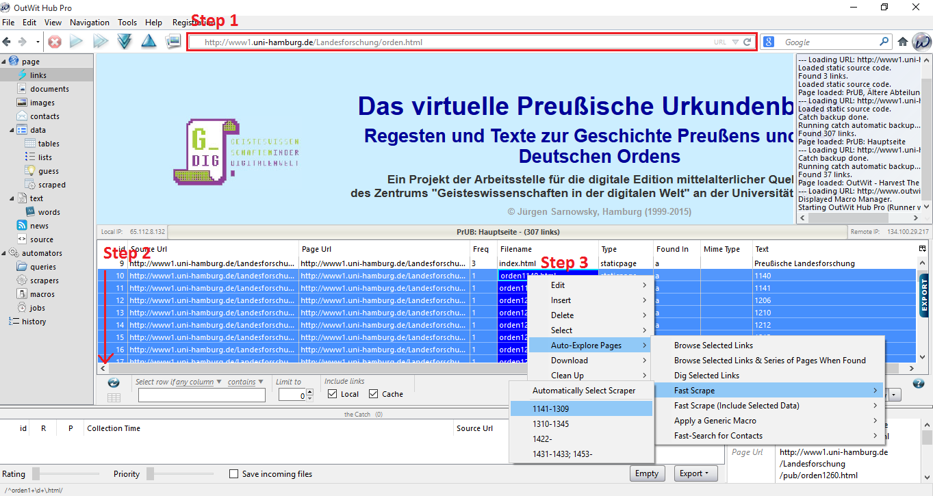The width and height of the screenshot is (933, 496).
Task: Select the 1141-1309 scraper entry
Action: (582, 409)
